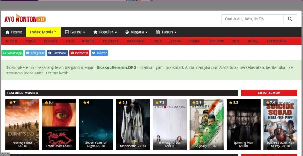Share via the Twitter button
Screen dimensions: 303x156
pyautogui.click(x=100, y=53)
